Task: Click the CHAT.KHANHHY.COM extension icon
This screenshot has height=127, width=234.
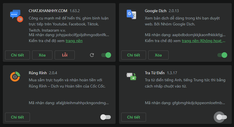Action: (x=16, y=16)
